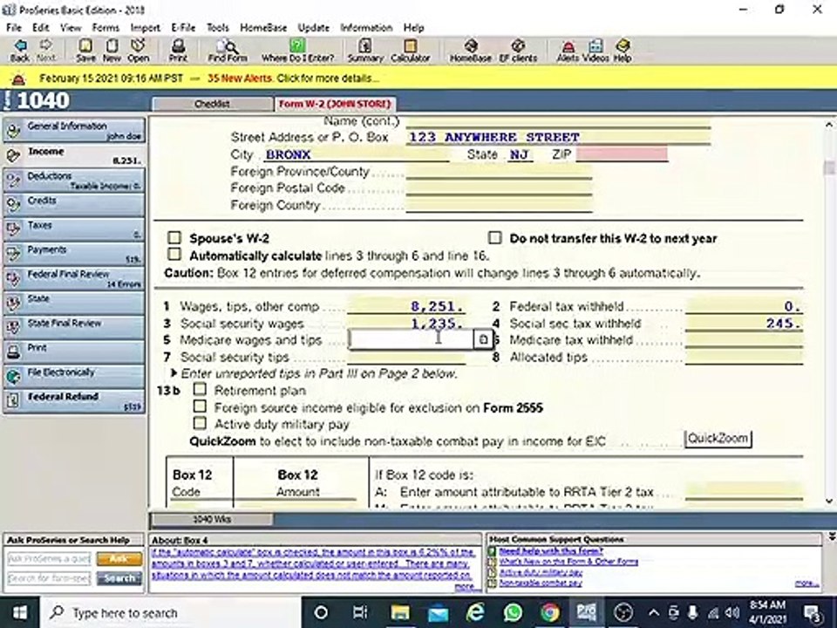
Task: Click scroll down arrow of form
Action: coord(829,501)
